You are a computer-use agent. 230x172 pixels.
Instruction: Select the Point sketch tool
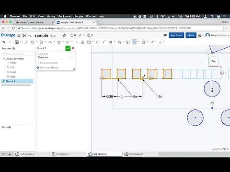click(77, 42)
